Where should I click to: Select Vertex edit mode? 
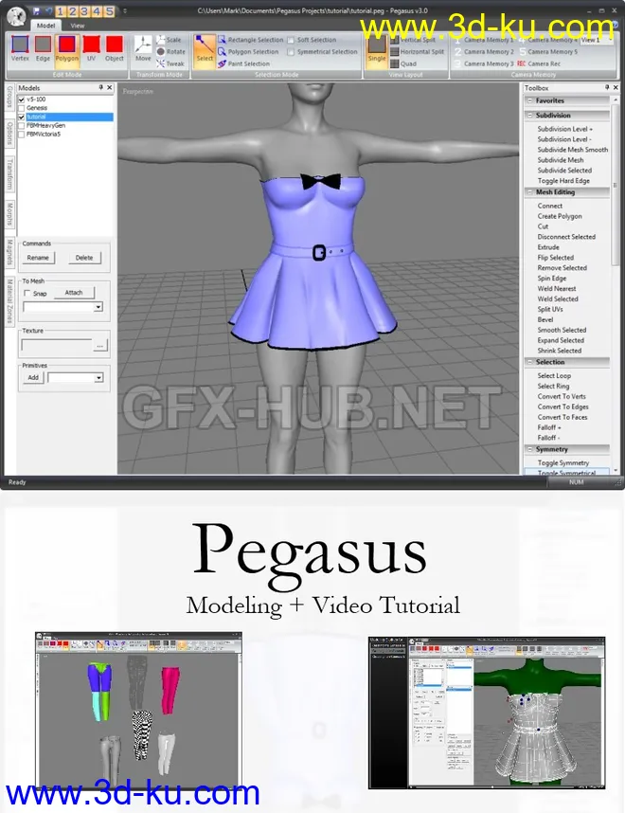pos(20,48)
